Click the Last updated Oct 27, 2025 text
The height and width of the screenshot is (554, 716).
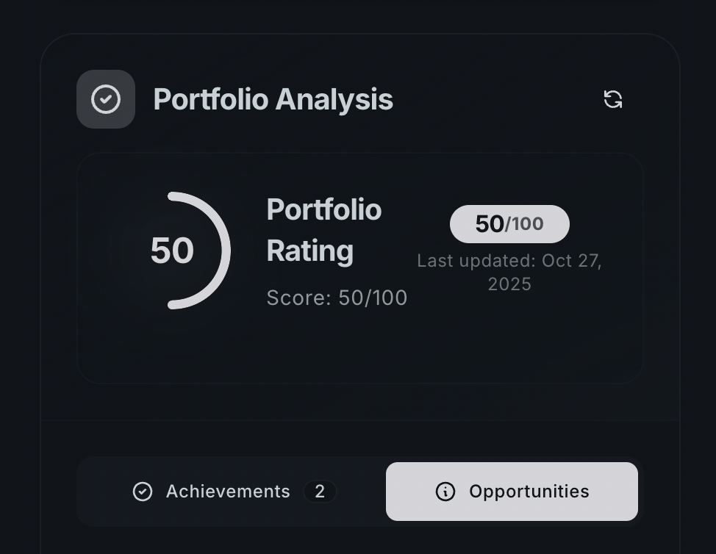pyautogui.click(x=509, y=272)
